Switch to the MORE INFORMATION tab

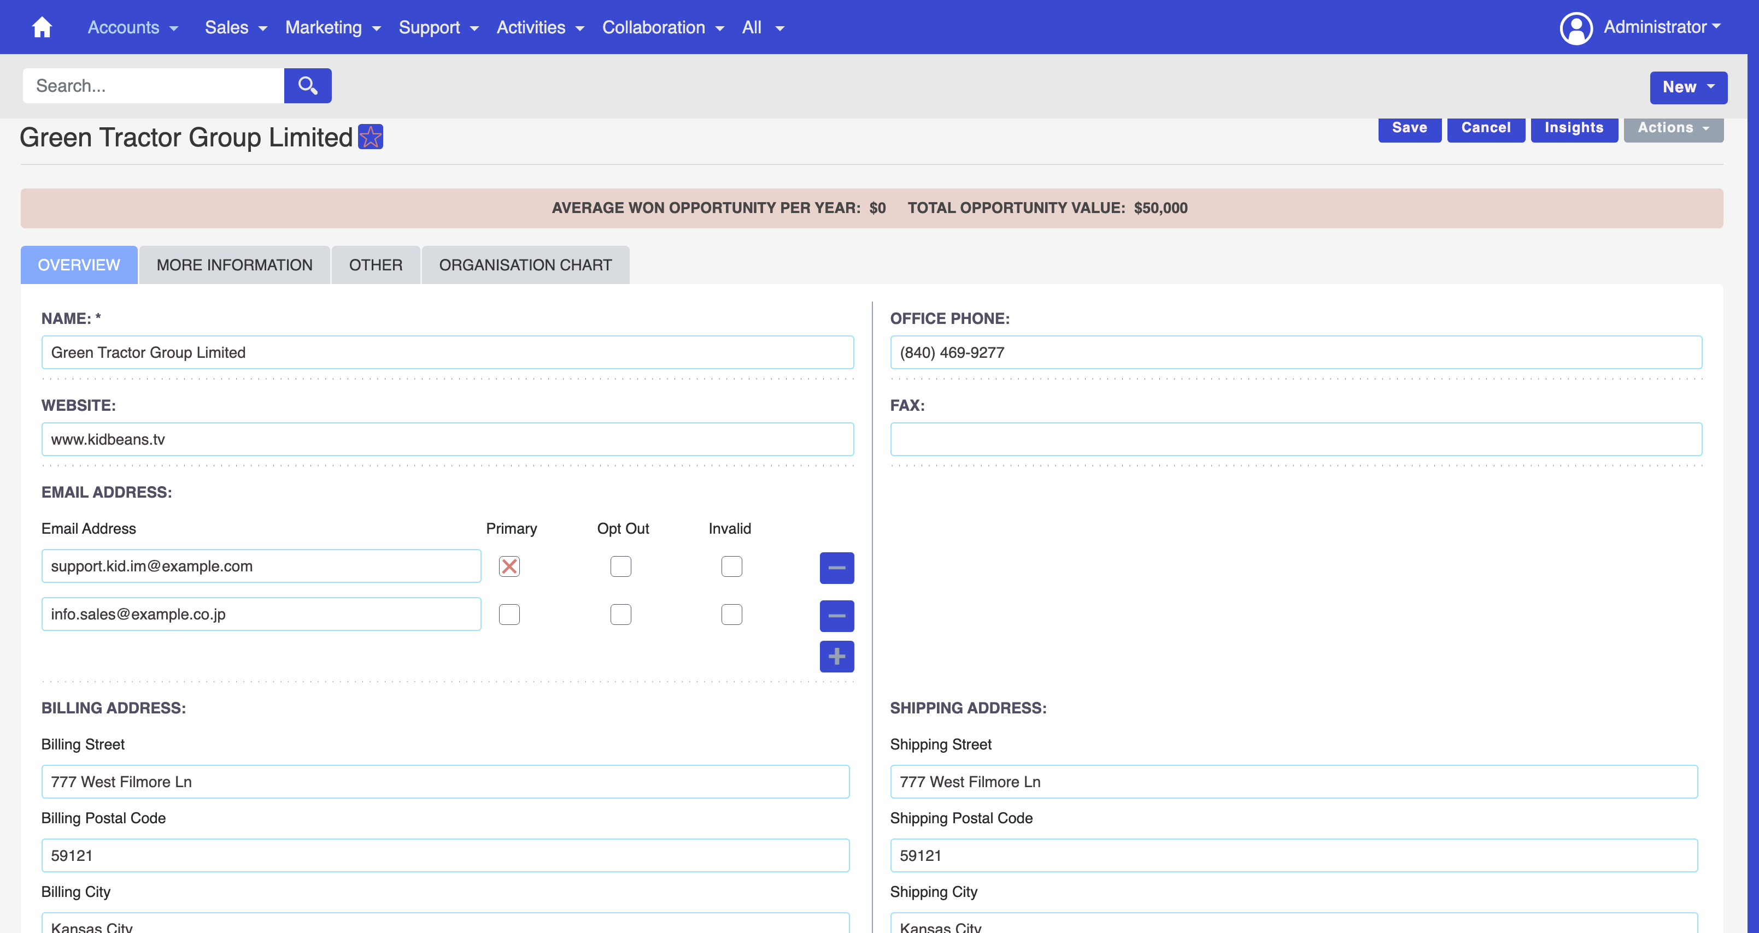coord(234,265)
